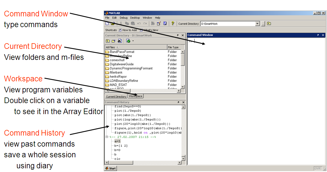This screenshot has height=172, width=327.
Task: Open GUIDE from the toolbar icon
Action: point(159,24)
